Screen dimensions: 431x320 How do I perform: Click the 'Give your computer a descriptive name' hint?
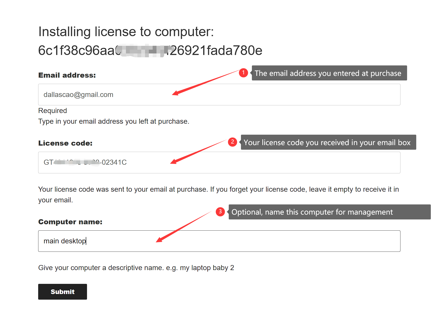pos(136,268)
